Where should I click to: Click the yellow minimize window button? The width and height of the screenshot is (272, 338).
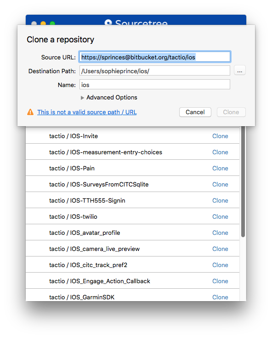(x=43, y=23)
